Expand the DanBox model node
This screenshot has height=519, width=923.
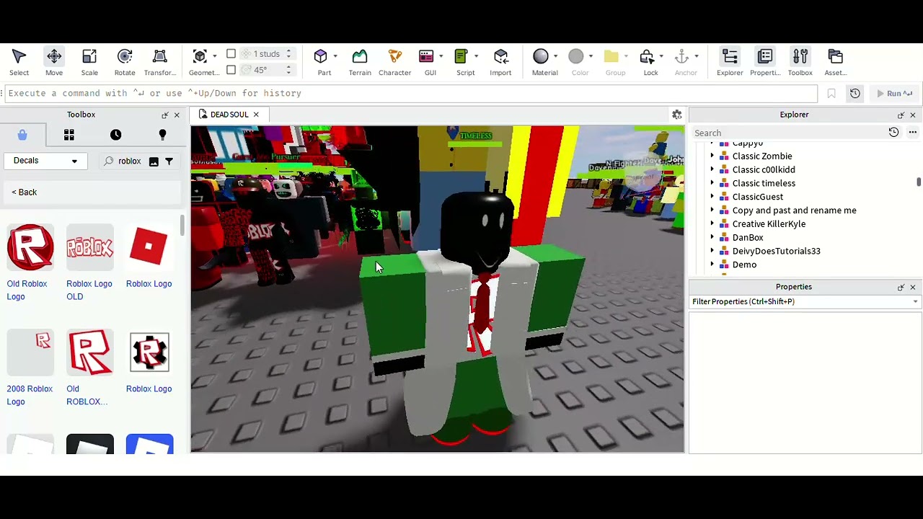tap(712, 237)
